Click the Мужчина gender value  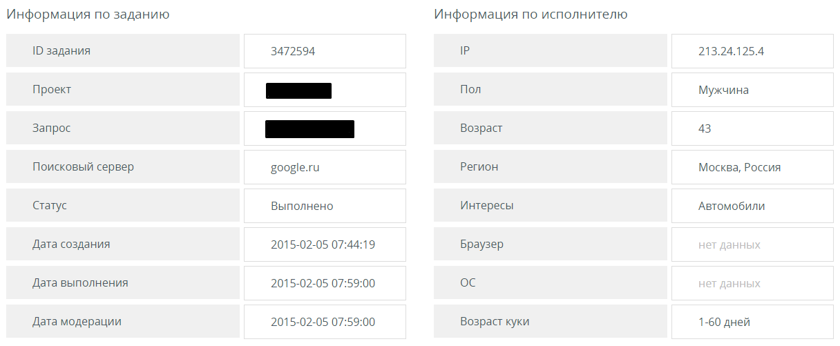(723, 90)
